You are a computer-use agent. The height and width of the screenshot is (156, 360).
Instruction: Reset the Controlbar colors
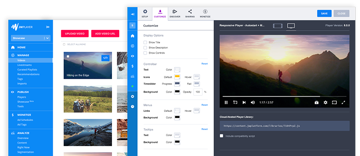[x=204, y=64]
